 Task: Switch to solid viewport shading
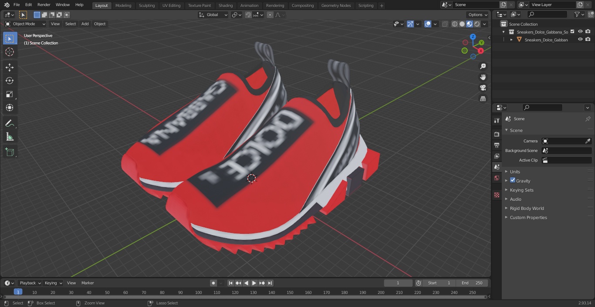(462, 24)
